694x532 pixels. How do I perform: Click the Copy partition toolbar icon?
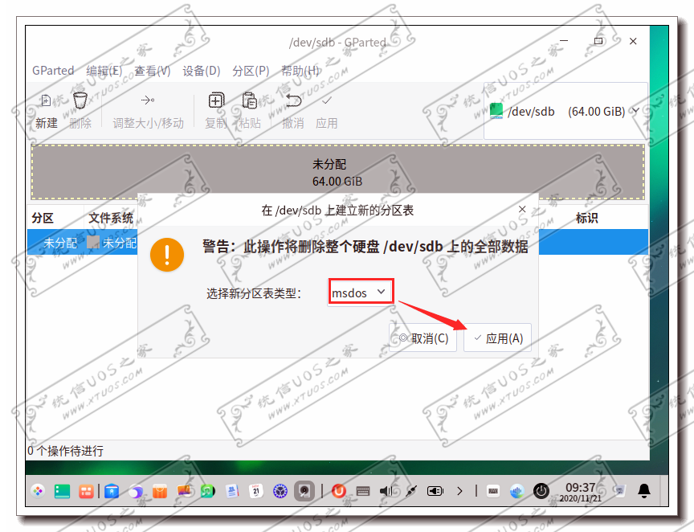pyautogui.click(x=216, y=100)
